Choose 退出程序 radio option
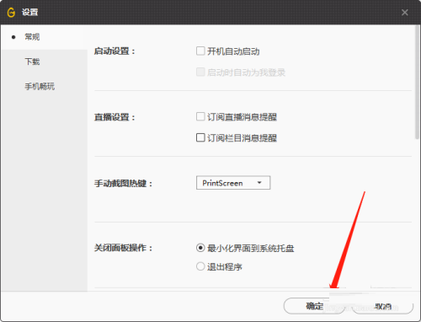 [200, 266]
